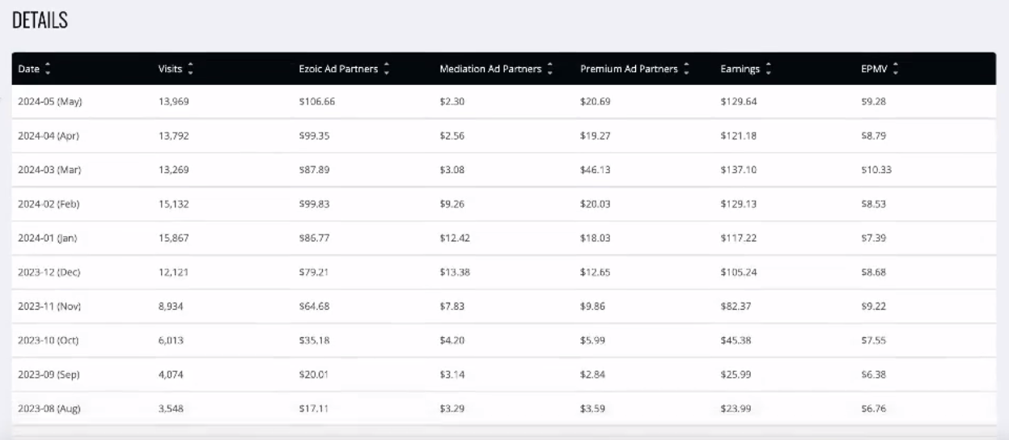Click the Earnings header label
This screenshot has height=440, width=1009.
[740, 70]
